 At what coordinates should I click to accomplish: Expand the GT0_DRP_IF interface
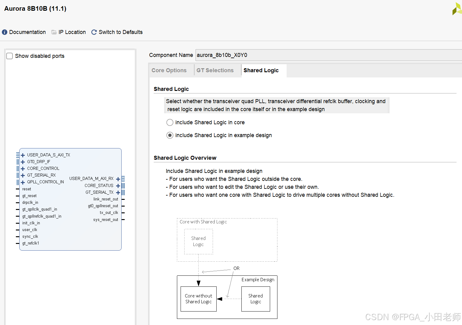pos(23,162)
